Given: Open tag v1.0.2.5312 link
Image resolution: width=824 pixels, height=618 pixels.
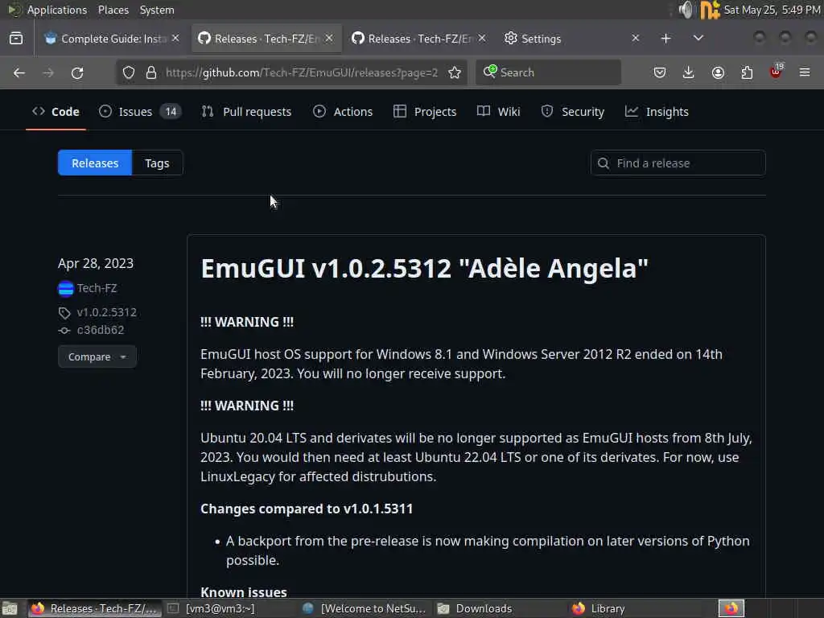Looking at the screenshot, I should coord(107,312).
